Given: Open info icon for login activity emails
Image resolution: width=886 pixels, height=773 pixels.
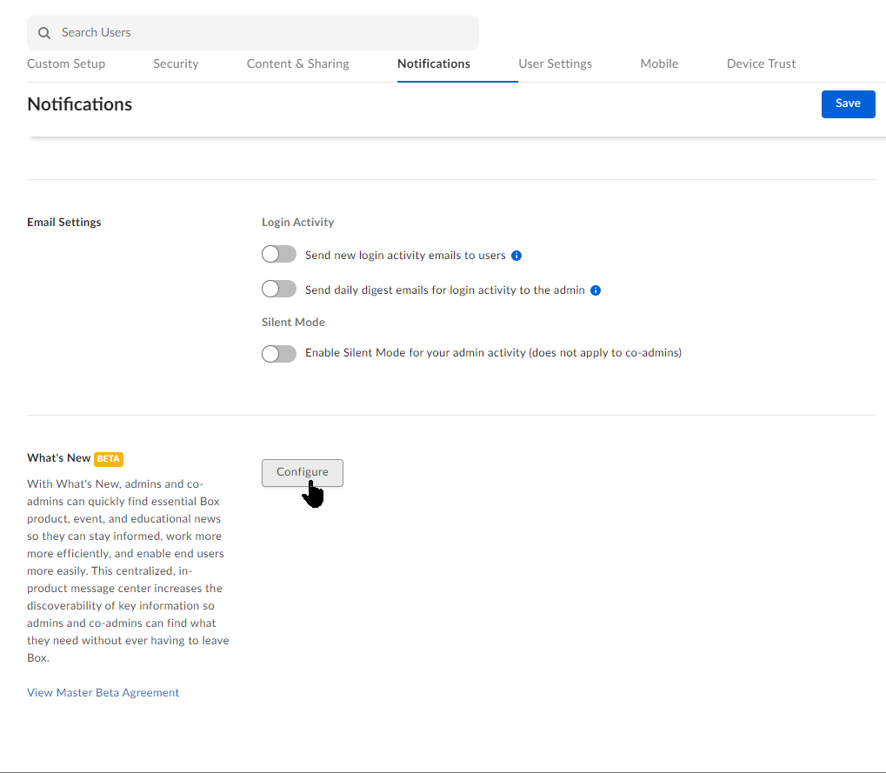Looking at the screenshot, I should [x=516, y=256].
